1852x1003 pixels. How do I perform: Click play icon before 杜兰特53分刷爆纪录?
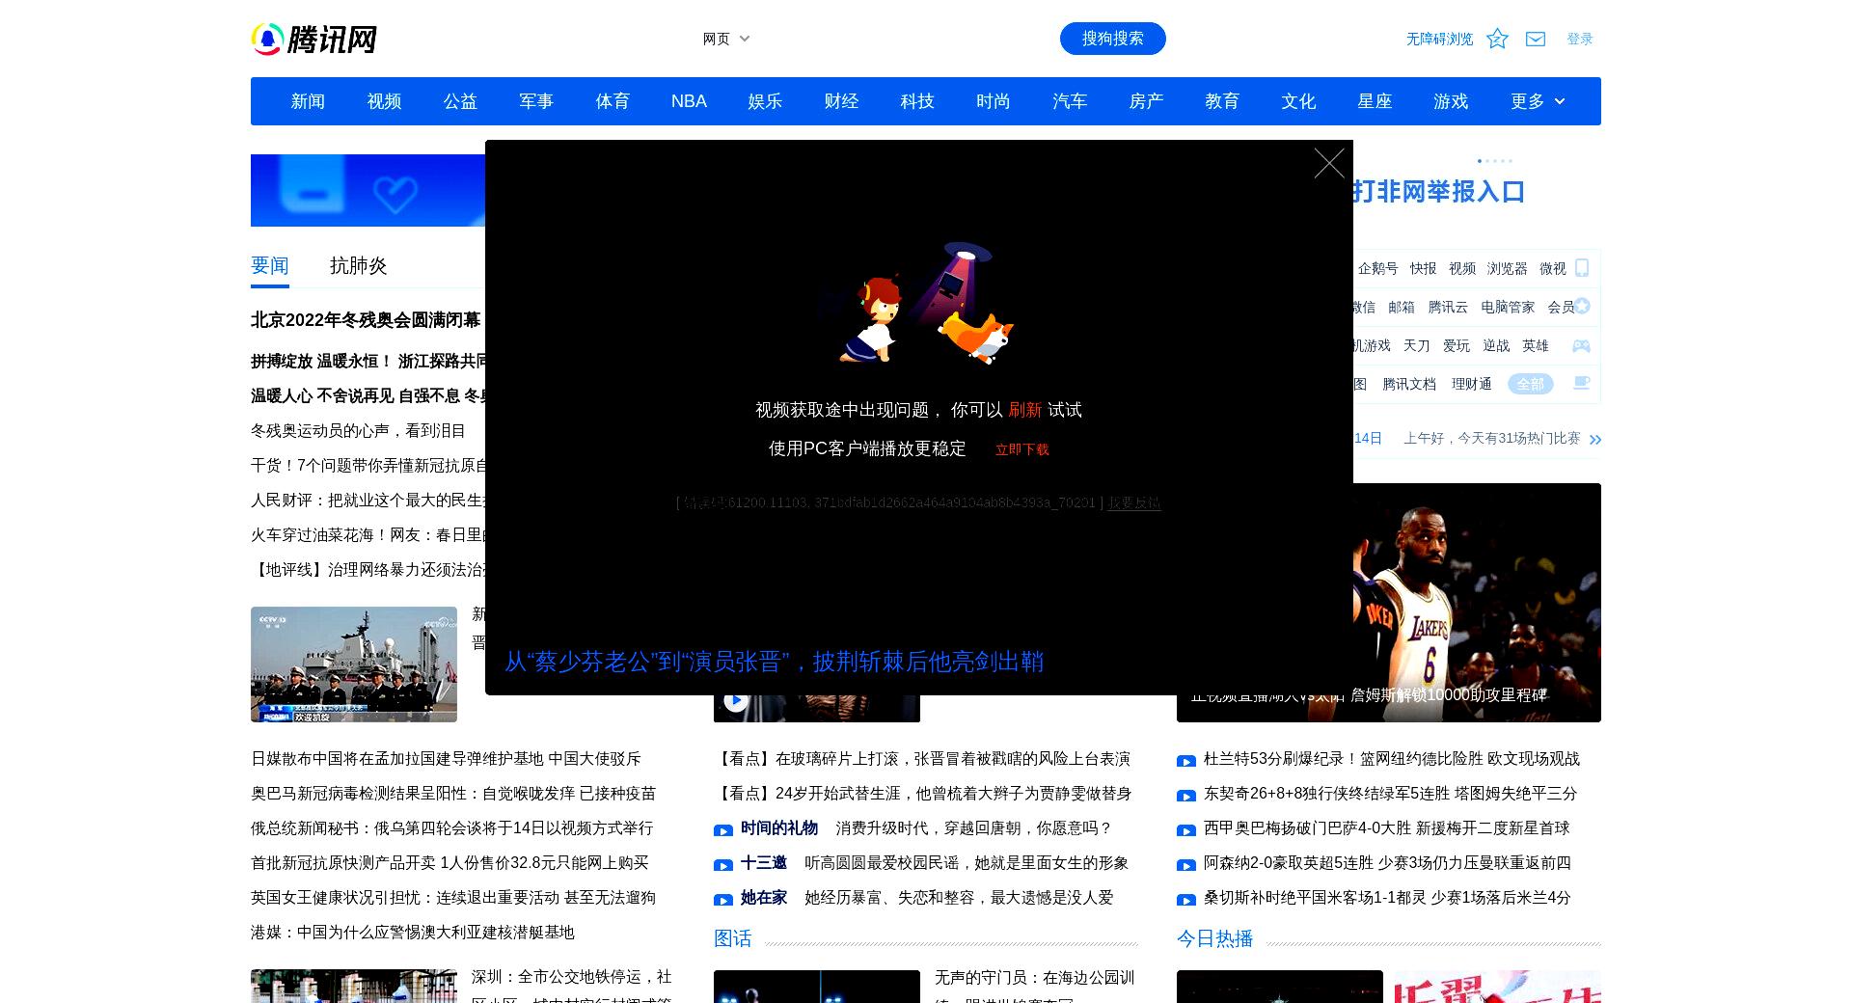(1186, 761)
